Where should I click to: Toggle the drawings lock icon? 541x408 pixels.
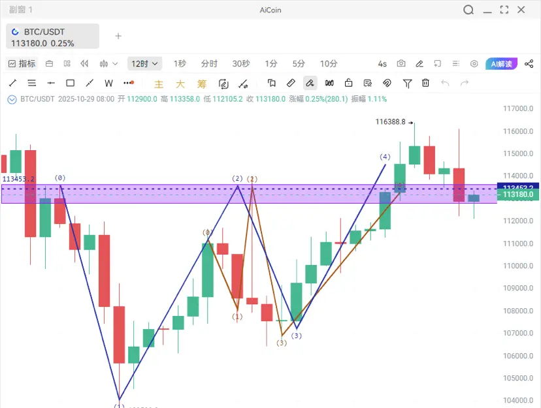pyautogui.click(x=348, y=83)
